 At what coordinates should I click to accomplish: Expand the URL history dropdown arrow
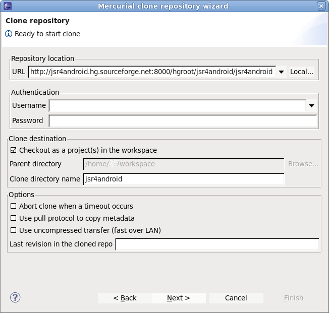281,72
